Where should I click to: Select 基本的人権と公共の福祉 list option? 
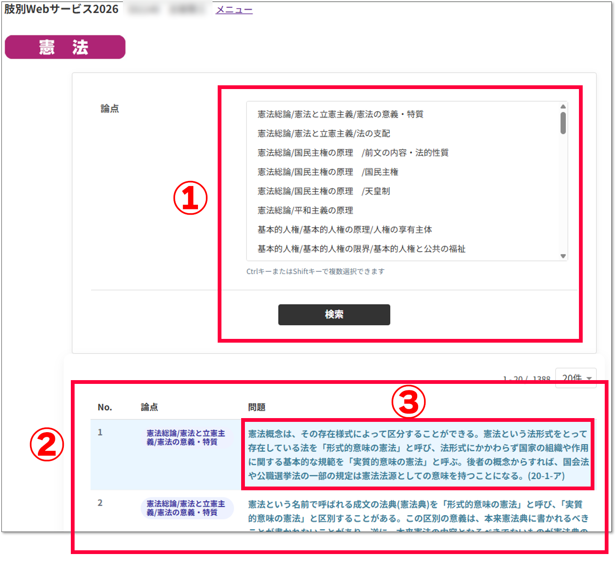coord(361,249)
